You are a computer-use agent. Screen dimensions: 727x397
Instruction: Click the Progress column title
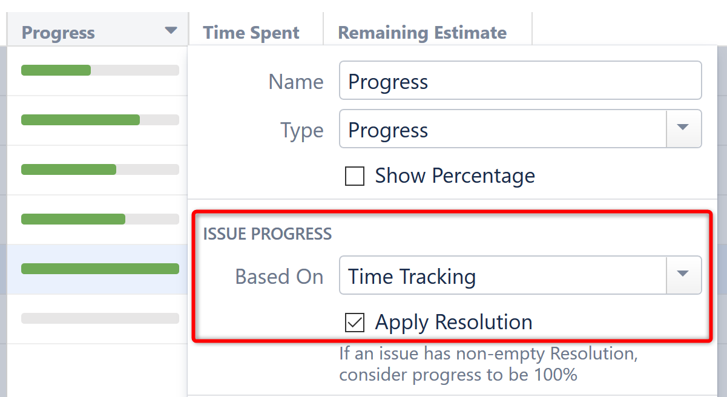point(58,33)
